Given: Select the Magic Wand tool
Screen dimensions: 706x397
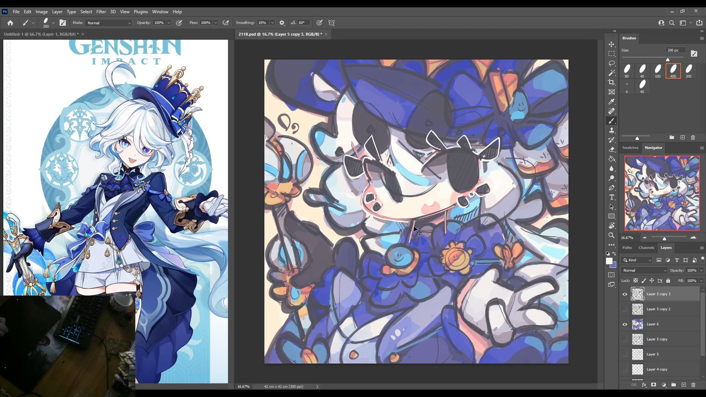Looking at the screenshot, I should pyautogui.click(x=611, y=73).
